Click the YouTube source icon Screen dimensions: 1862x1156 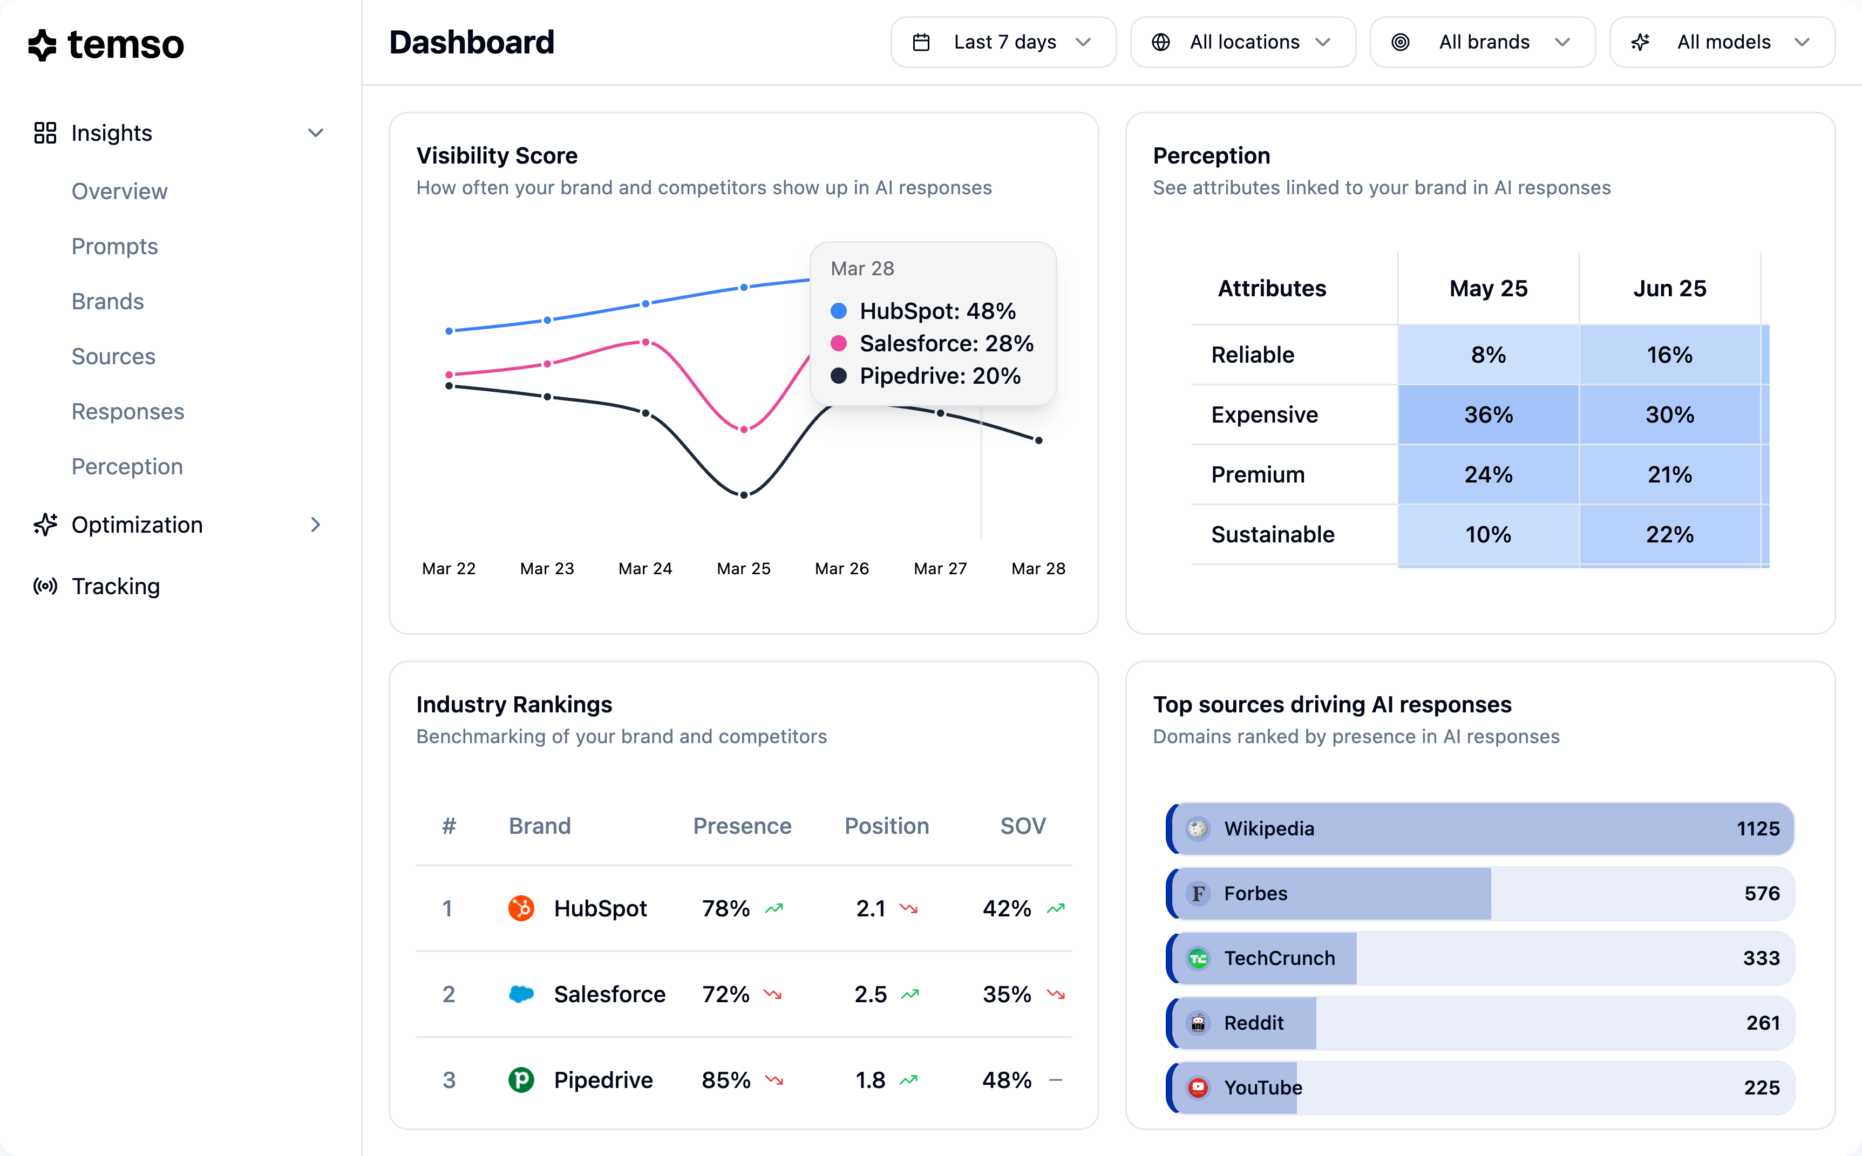(x=1198, y=1087)
